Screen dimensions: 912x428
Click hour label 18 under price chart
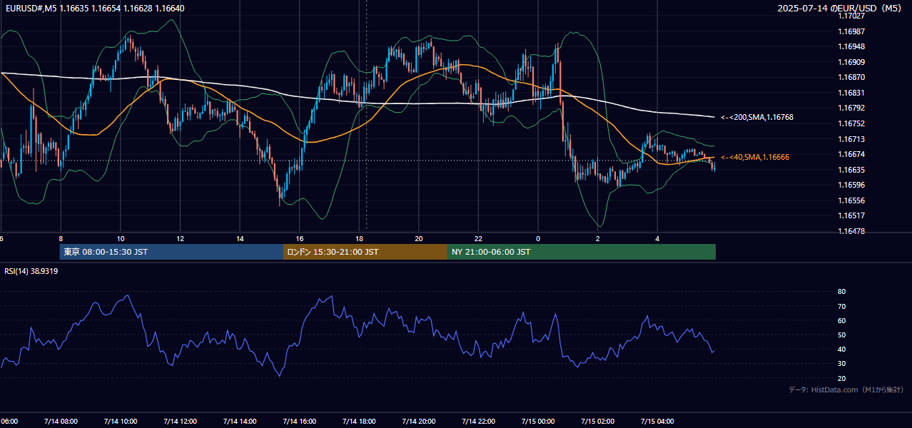click(359, 239)
